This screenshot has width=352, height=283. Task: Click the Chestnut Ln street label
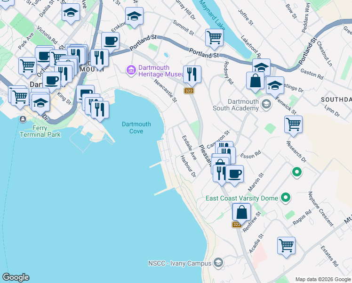(324, 54)
